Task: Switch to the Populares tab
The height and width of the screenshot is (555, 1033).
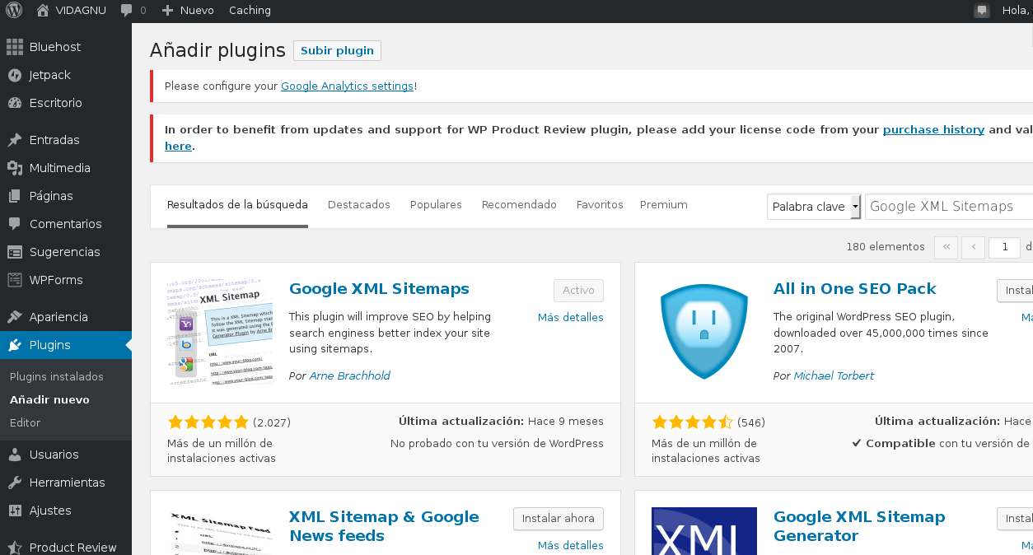Action: (x=436, y=205)
